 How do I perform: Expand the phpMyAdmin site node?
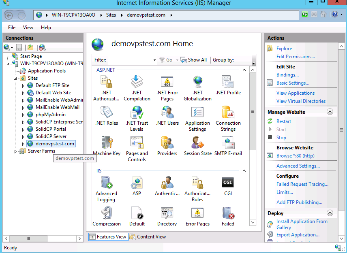[x=23, y=115]
